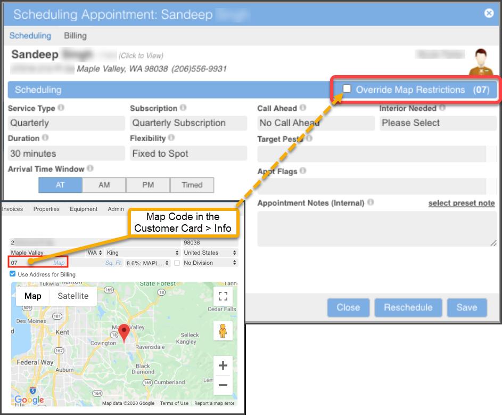Click the Subscription info icon
Viewport: 502px width, 415px height.
click(183, 108)
